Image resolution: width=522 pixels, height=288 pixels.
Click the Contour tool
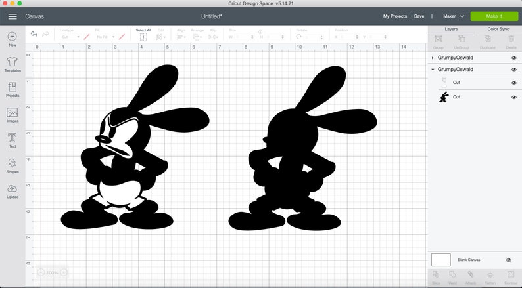coord(511,278)
